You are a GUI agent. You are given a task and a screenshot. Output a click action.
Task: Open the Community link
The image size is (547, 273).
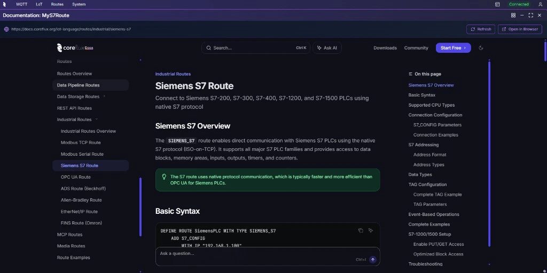[416, 48]
